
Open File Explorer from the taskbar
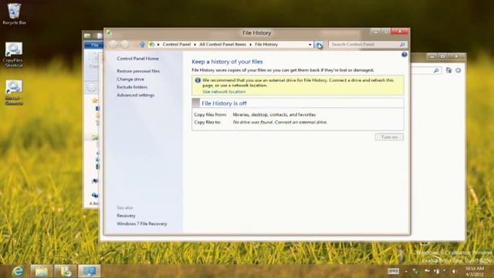pos(41,271)
